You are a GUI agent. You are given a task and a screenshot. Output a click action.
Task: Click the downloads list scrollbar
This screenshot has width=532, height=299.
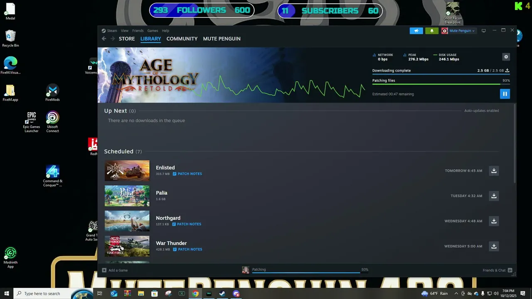point(515,143)
